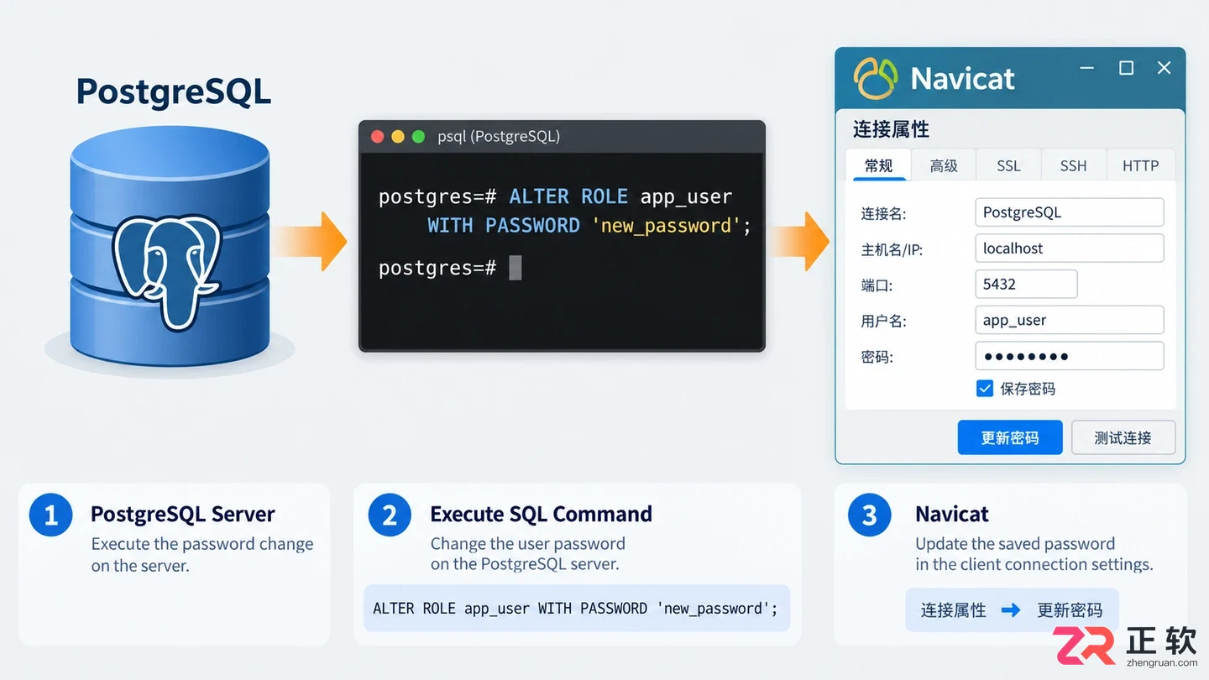The height and width of the screenshot is (680, 1209).
Task: Open the SSH tab
Action: 1073,165
